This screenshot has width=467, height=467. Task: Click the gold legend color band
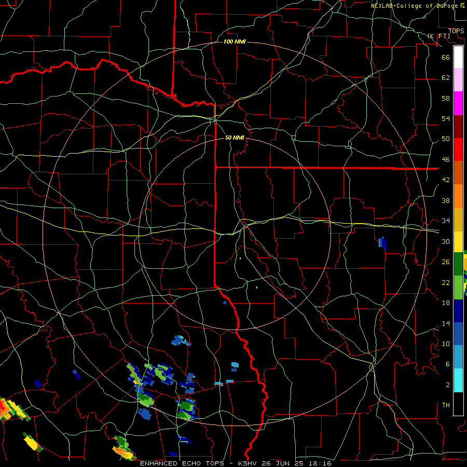pos(458,219)
